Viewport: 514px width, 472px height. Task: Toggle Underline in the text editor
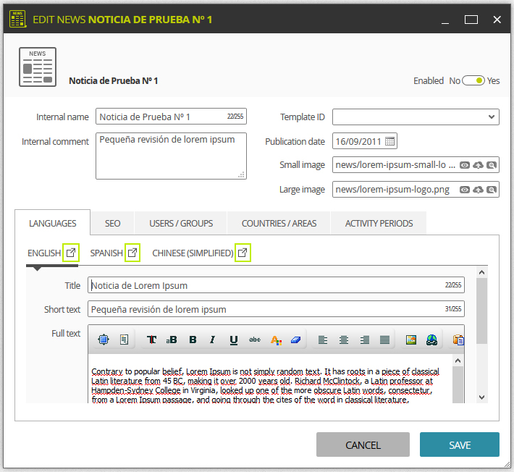233,340
